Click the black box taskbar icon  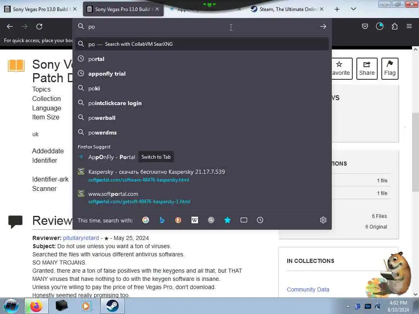pos(61,306)
